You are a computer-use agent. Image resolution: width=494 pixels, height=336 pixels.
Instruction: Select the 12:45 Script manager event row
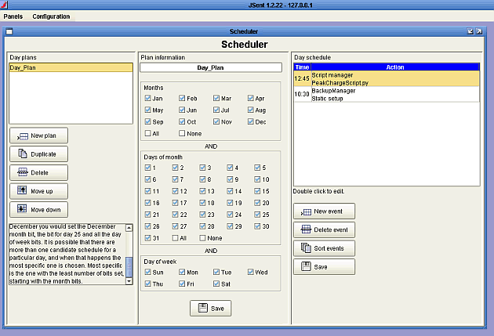pos(387,79)
